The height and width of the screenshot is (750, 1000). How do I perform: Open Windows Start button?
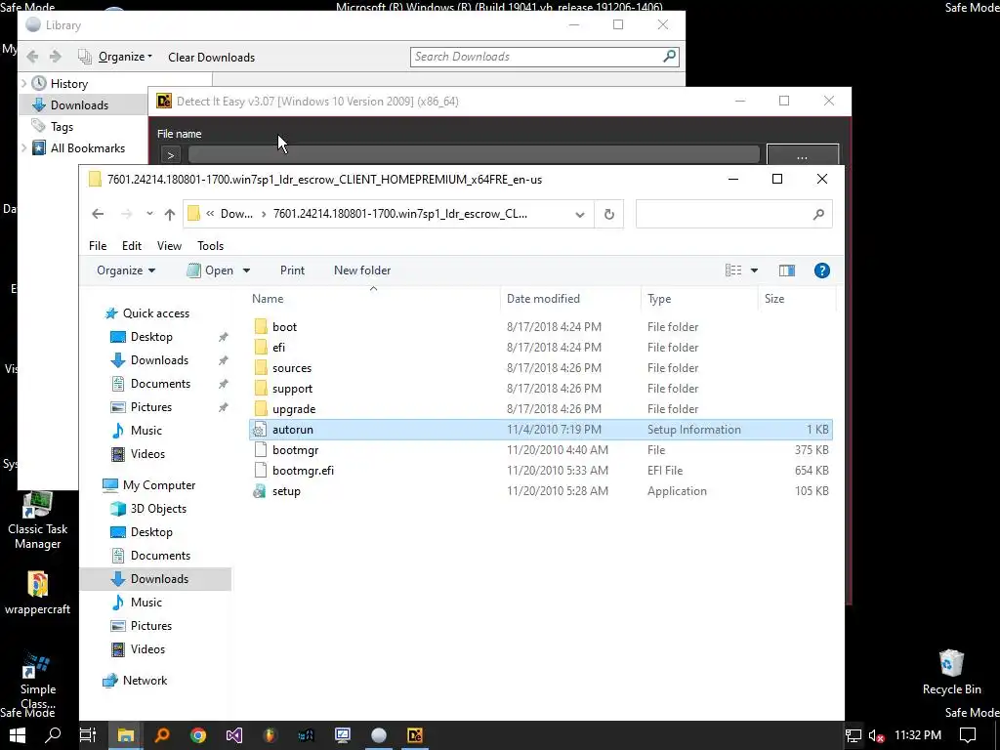(18, 735)
